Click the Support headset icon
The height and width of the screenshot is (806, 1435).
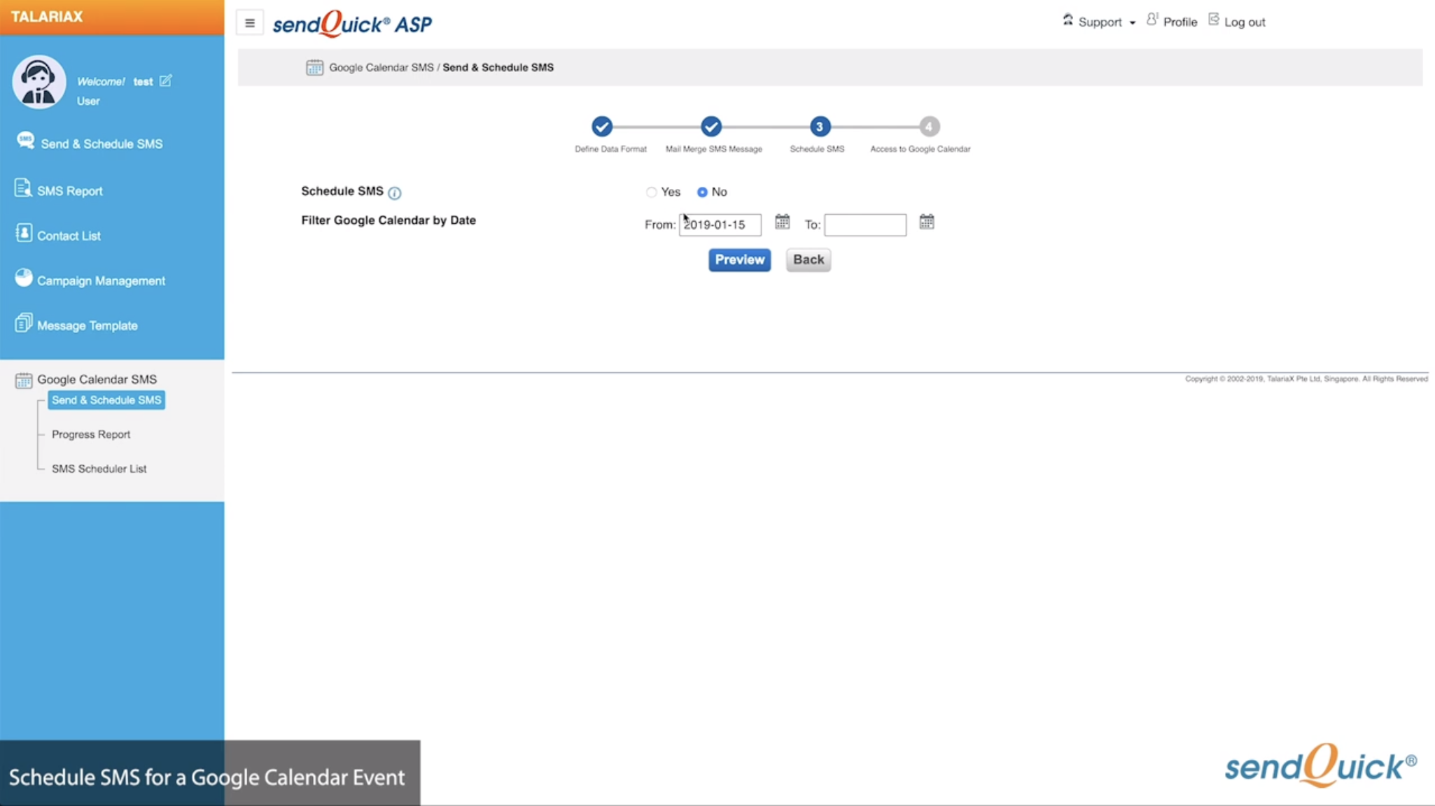click(1067, 20)
